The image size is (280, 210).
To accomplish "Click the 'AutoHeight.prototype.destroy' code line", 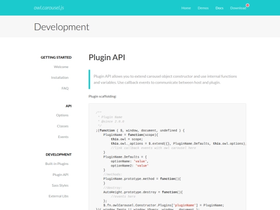I will tap(143, 192).
